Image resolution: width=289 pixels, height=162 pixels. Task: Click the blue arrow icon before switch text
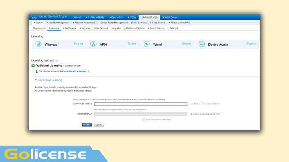point(36,72)
